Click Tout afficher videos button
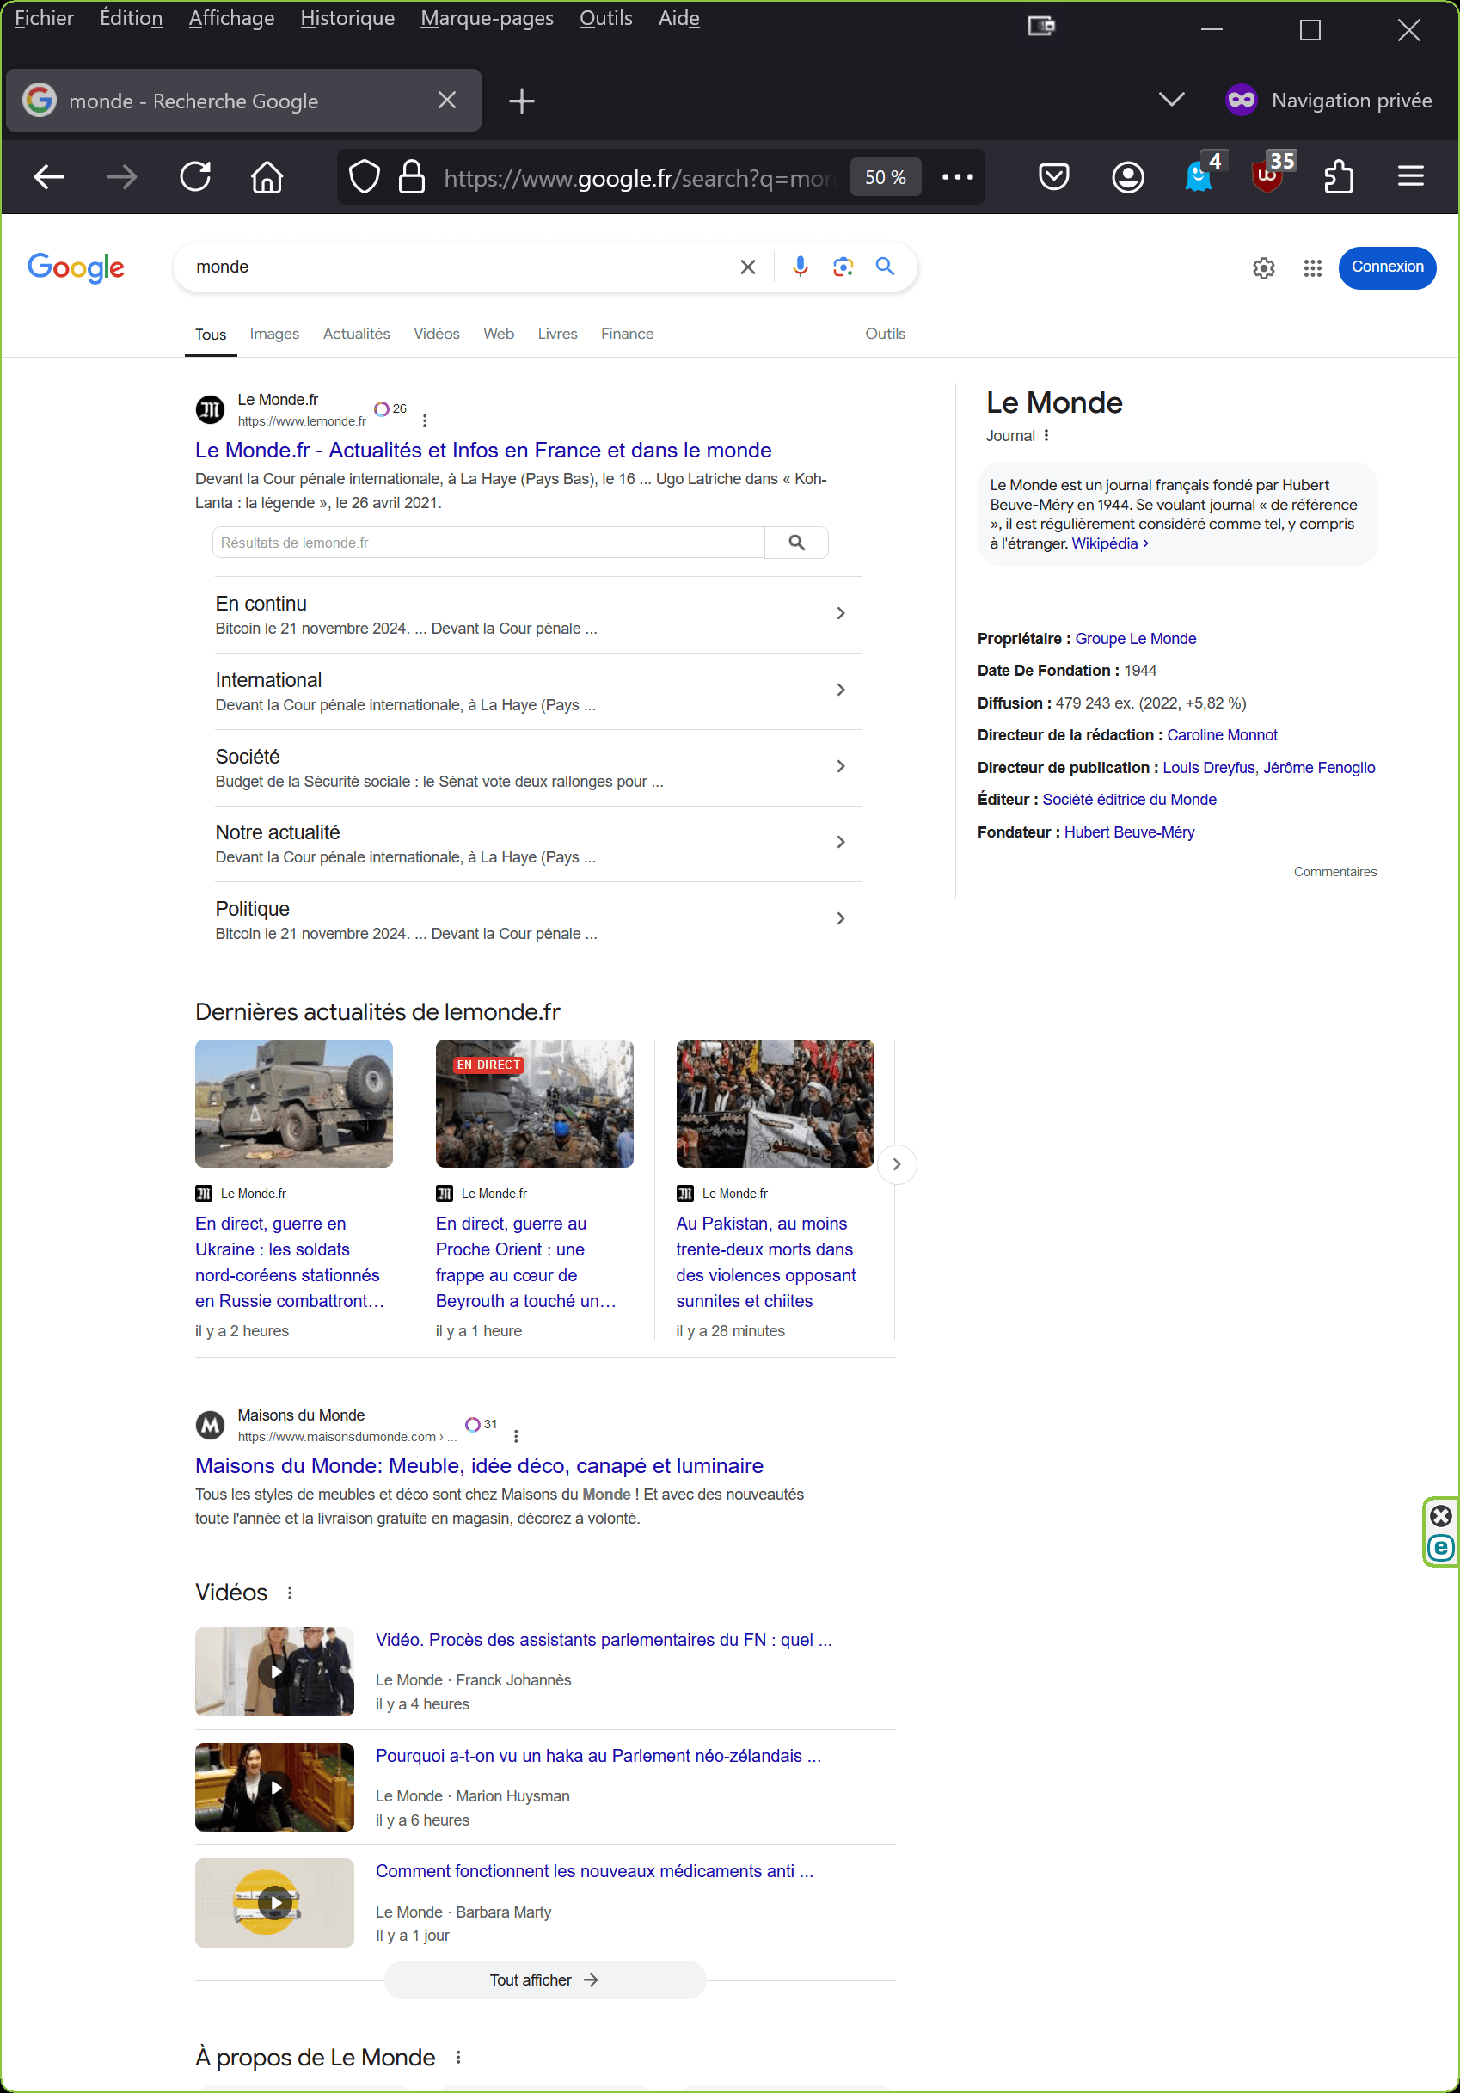Screen dimensions: 1460x2093 tap(544, 1980)
